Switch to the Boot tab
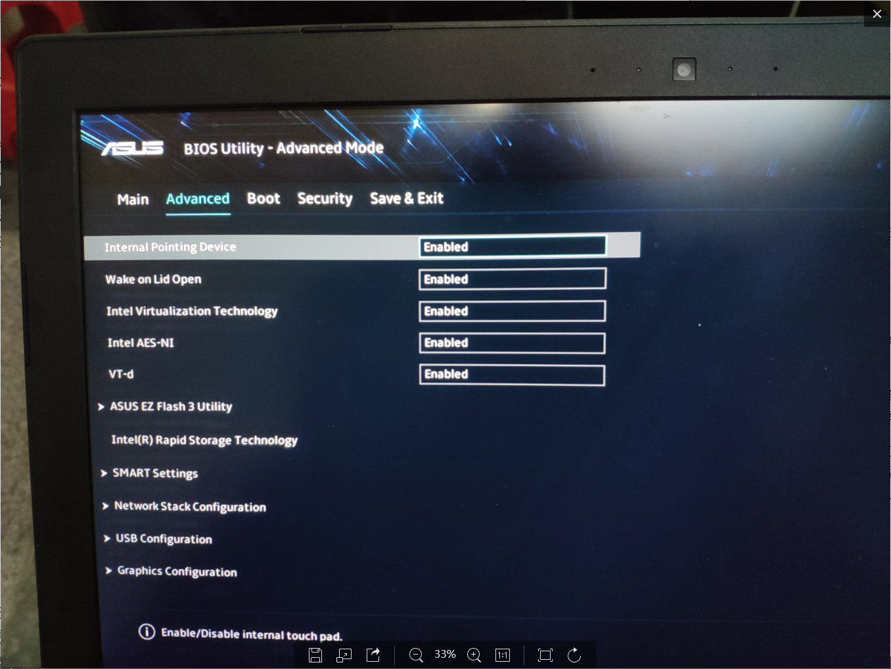Viewport: 891px width, 669px height. (263, 198)
